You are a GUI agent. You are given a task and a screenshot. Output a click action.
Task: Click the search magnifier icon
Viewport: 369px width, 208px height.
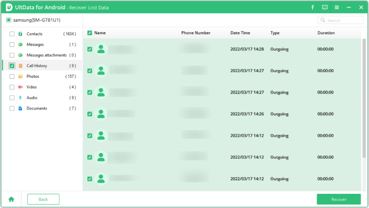pos(323,20)
